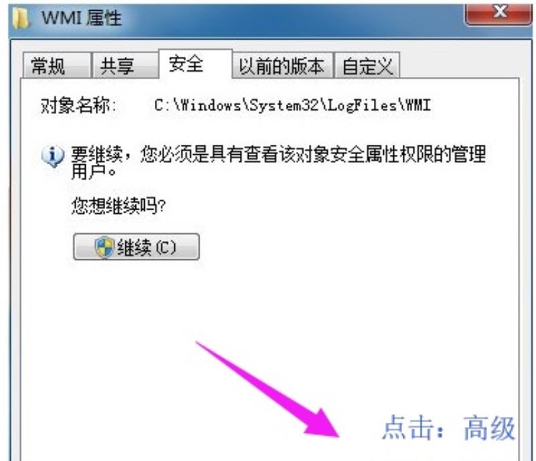
Task: Open the 自定义 tab
Action: tap(366, 65)
